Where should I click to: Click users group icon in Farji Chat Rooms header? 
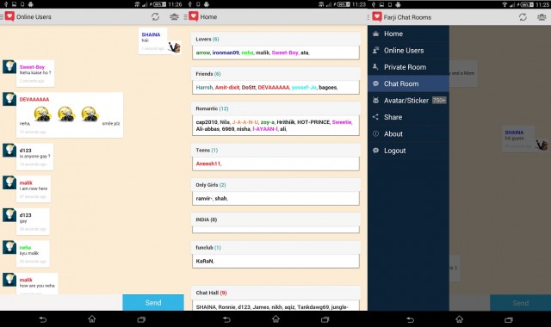pyautogui.click(x=542, y=17)
